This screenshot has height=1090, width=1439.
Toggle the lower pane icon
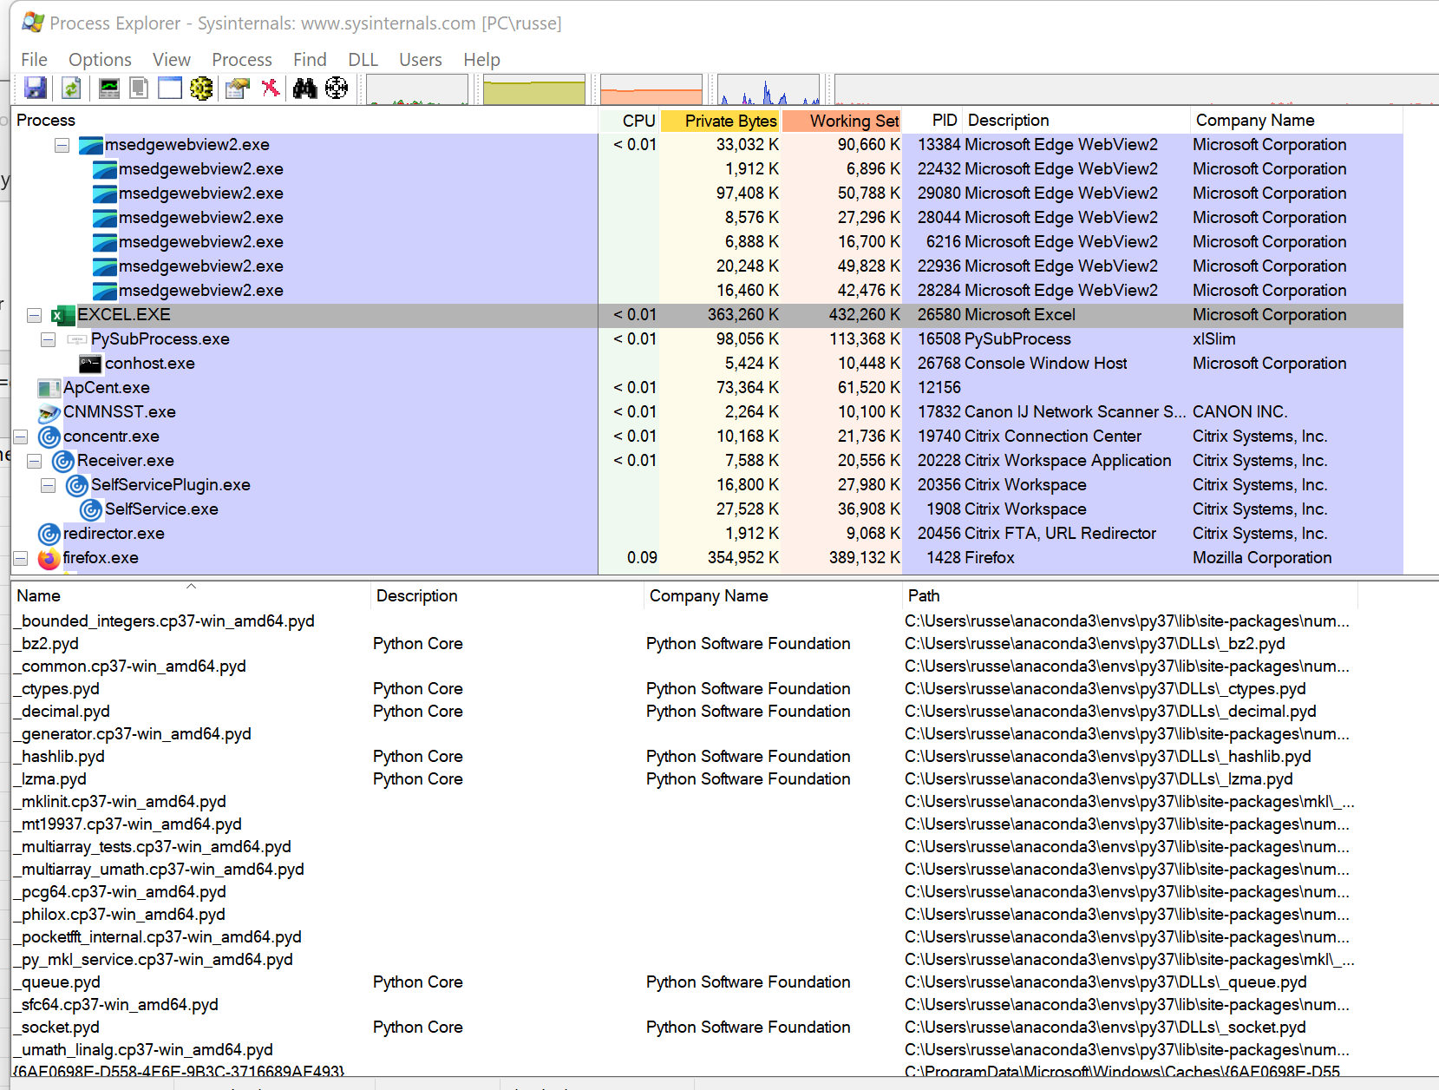tap(170, 88)
